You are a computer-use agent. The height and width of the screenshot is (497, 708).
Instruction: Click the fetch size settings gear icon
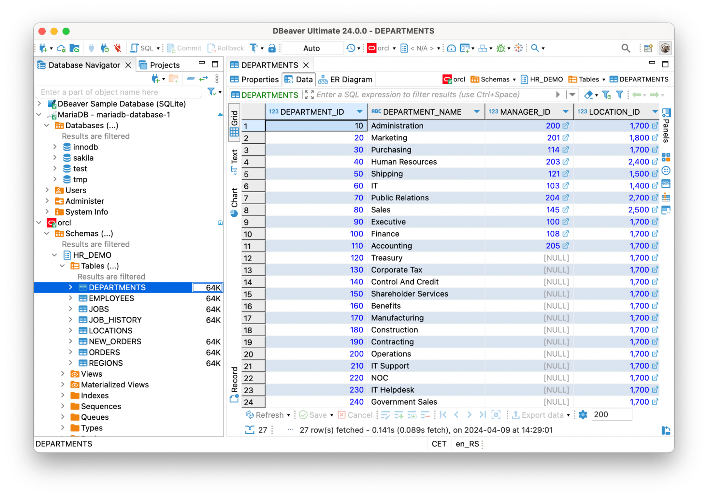click(x=583, y=415)
